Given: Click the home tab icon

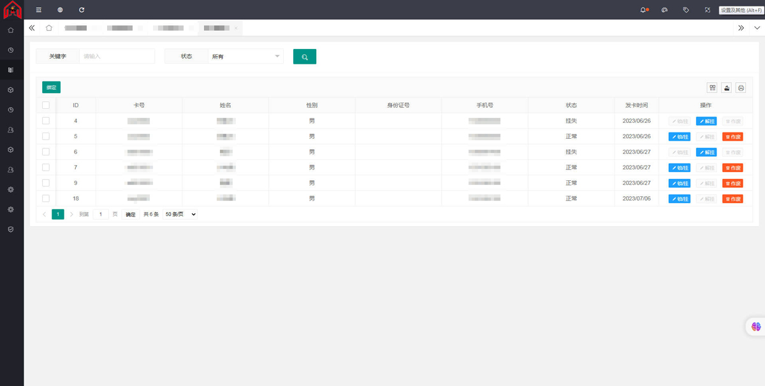Looking at the screenshot, I should 49,28.
